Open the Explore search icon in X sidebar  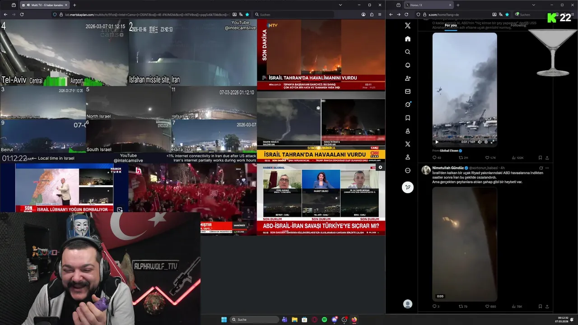[x=408, y=52]
